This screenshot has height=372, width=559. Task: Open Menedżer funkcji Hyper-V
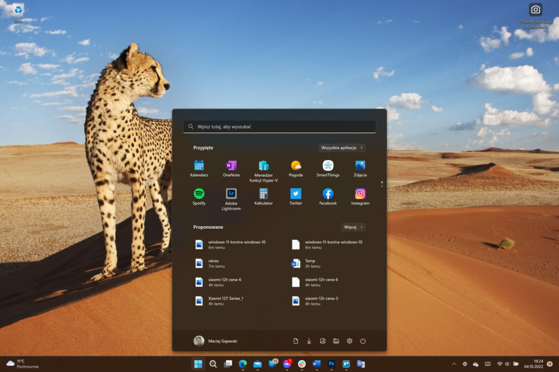[263, 171]
